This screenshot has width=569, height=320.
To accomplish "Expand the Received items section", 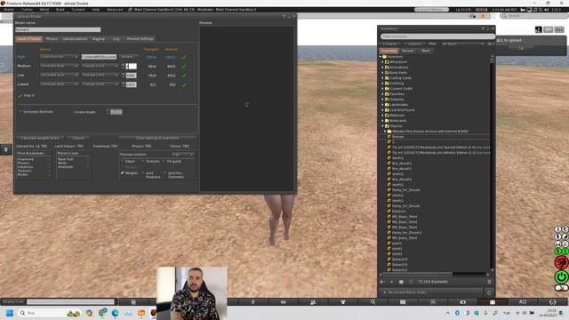I will point(385,292).
